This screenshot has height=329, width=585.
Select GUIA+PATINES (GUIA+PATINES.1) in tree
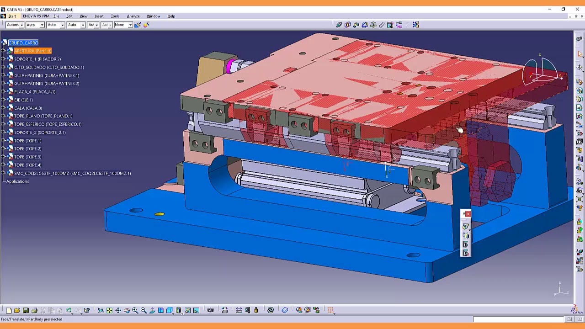click(47, 75)
